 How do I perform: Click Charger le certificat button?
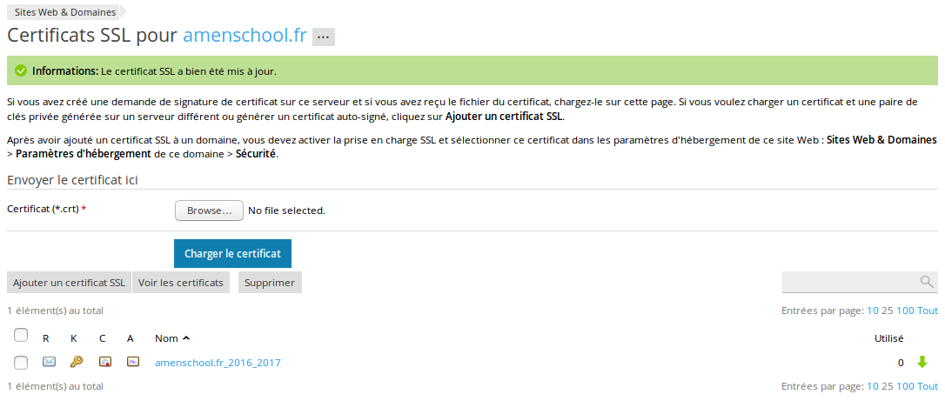point(232,253)
